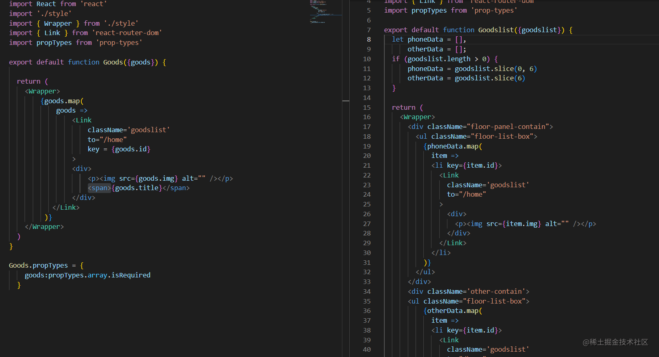This screenshot has width=659, height=357.
Task: Select the 'Goodslist' function name
Action: [x=496, y=30]
